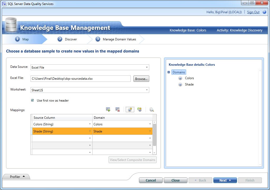The width and height of the screenshot is (270, 190).
Task: Click the Hello, Big\Pinal ((LOCAL)) text
Action: coord(224,12)
